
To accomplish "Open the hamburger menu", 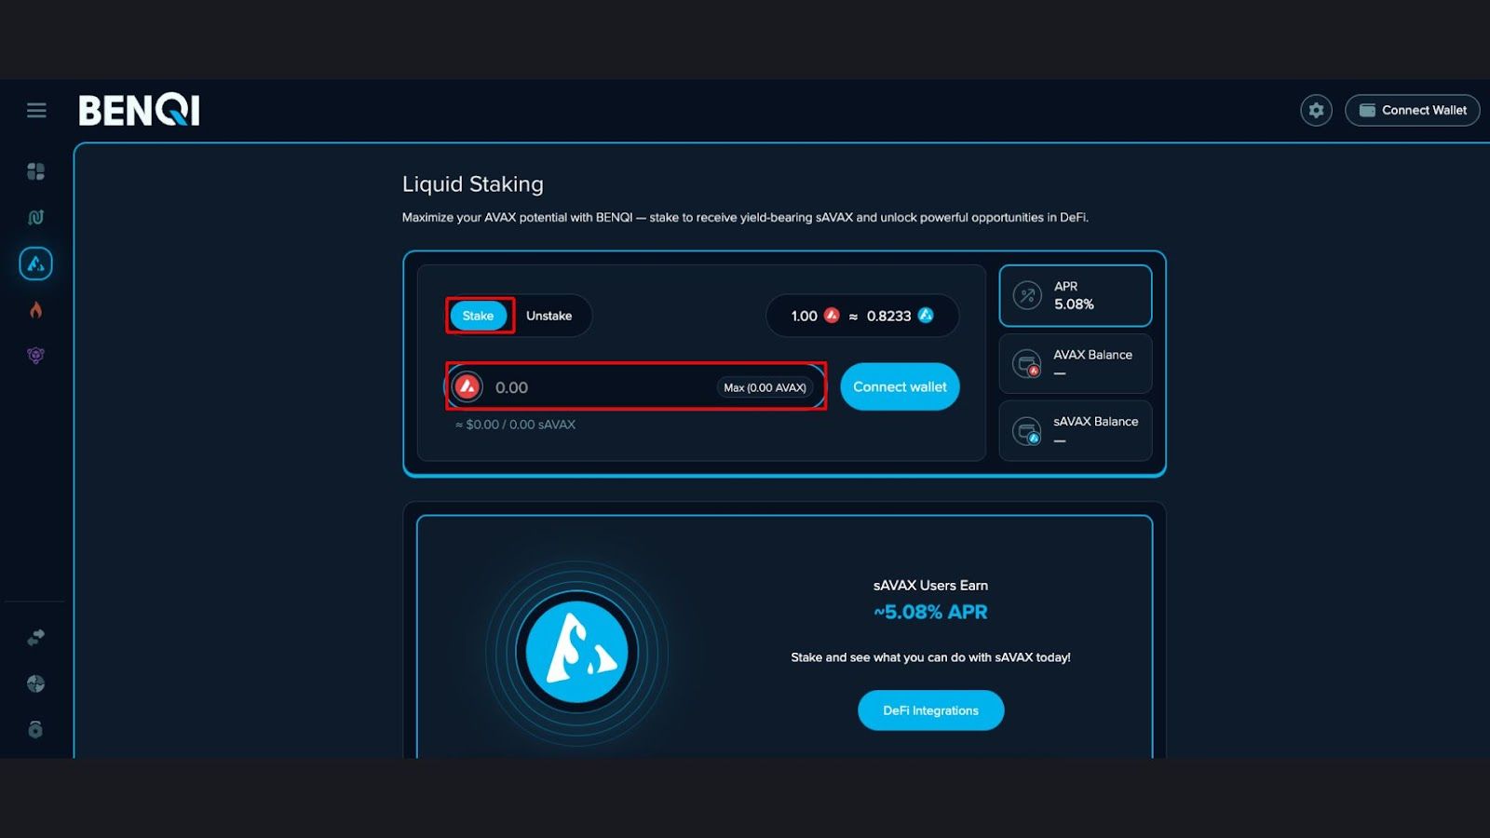I will [x=36, y=111].
